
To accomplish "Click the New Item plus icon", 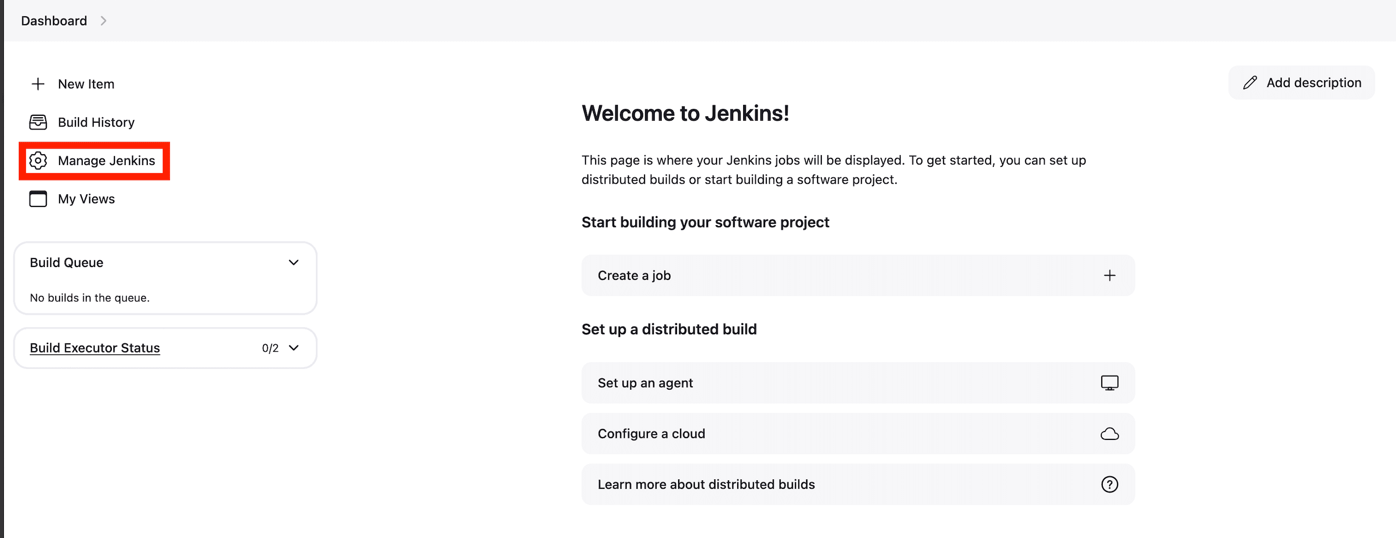I will tap(38, 83).
